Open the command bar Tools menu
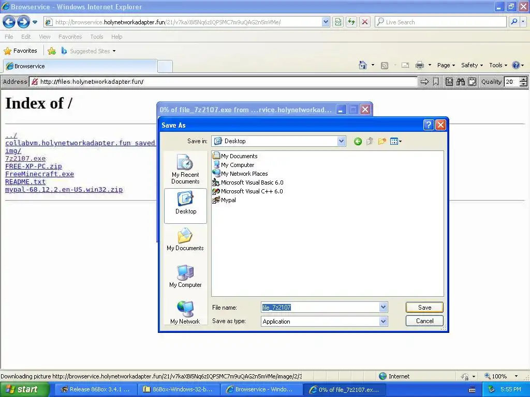Image resolution: width=530 pixels, height=397 pixels. (498, 65)
